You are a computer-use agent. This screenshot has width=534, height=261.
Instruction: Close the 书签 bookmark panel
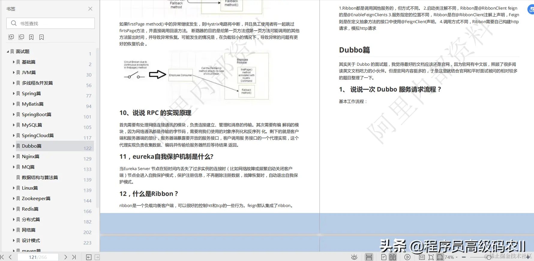tap(90, 9)
